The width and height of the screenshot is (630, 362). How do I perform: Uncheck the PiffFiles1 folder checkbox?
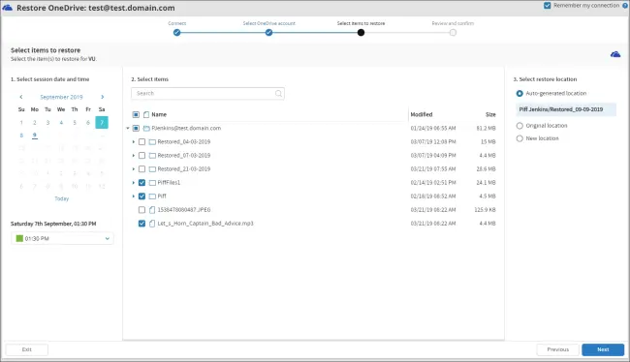142,183
